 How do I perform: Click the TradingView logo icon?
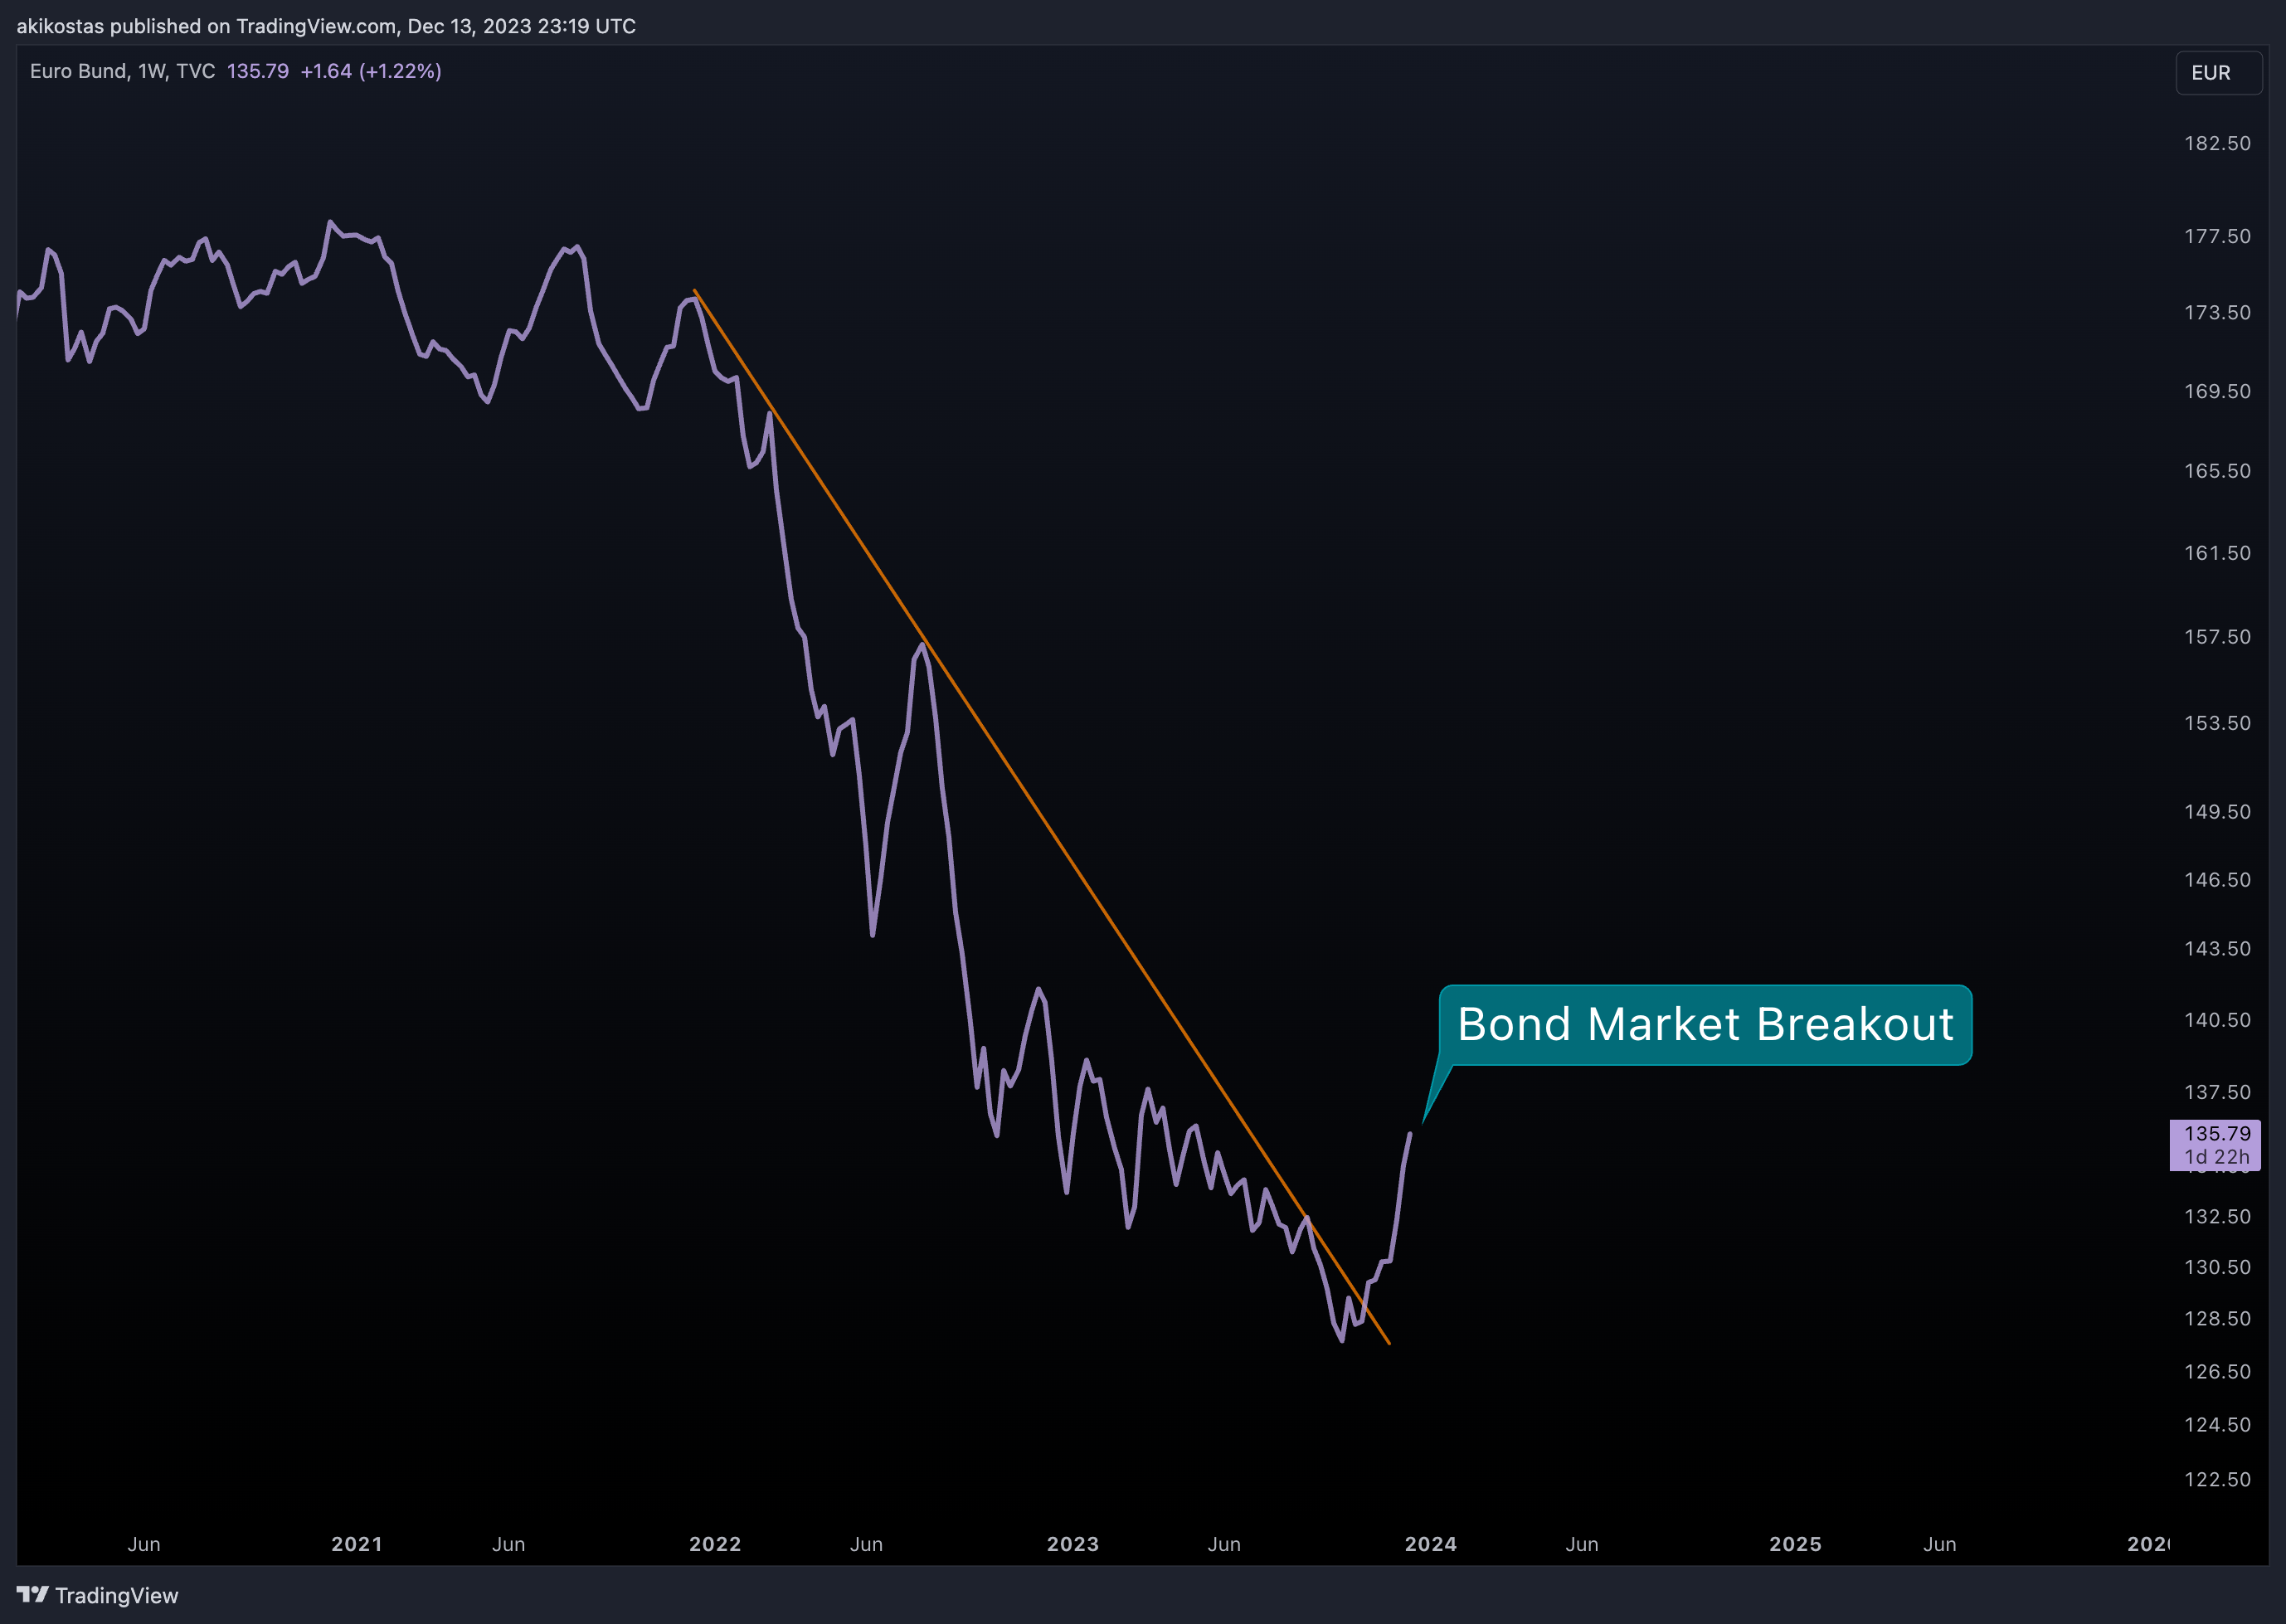[x=32, y=1595]
